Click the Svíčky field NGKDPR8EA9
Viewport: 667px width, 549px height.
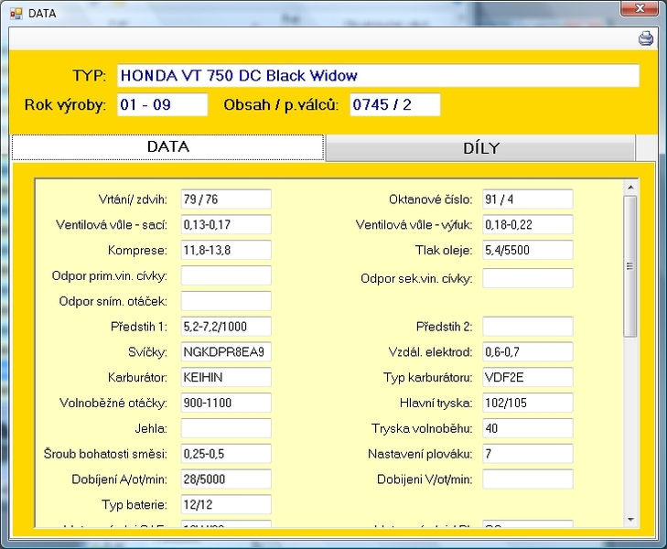click(226, 352)
